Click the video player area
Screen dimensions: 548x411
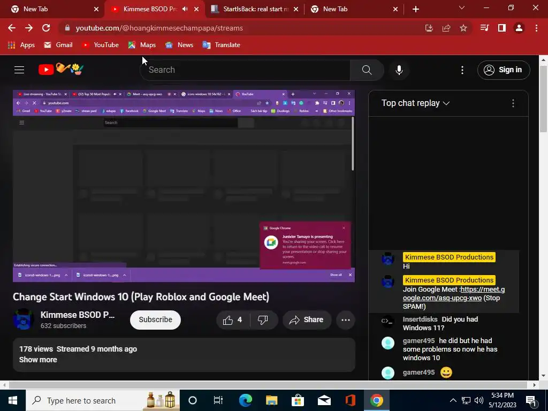pyautogui.click(x=184, y=186)
